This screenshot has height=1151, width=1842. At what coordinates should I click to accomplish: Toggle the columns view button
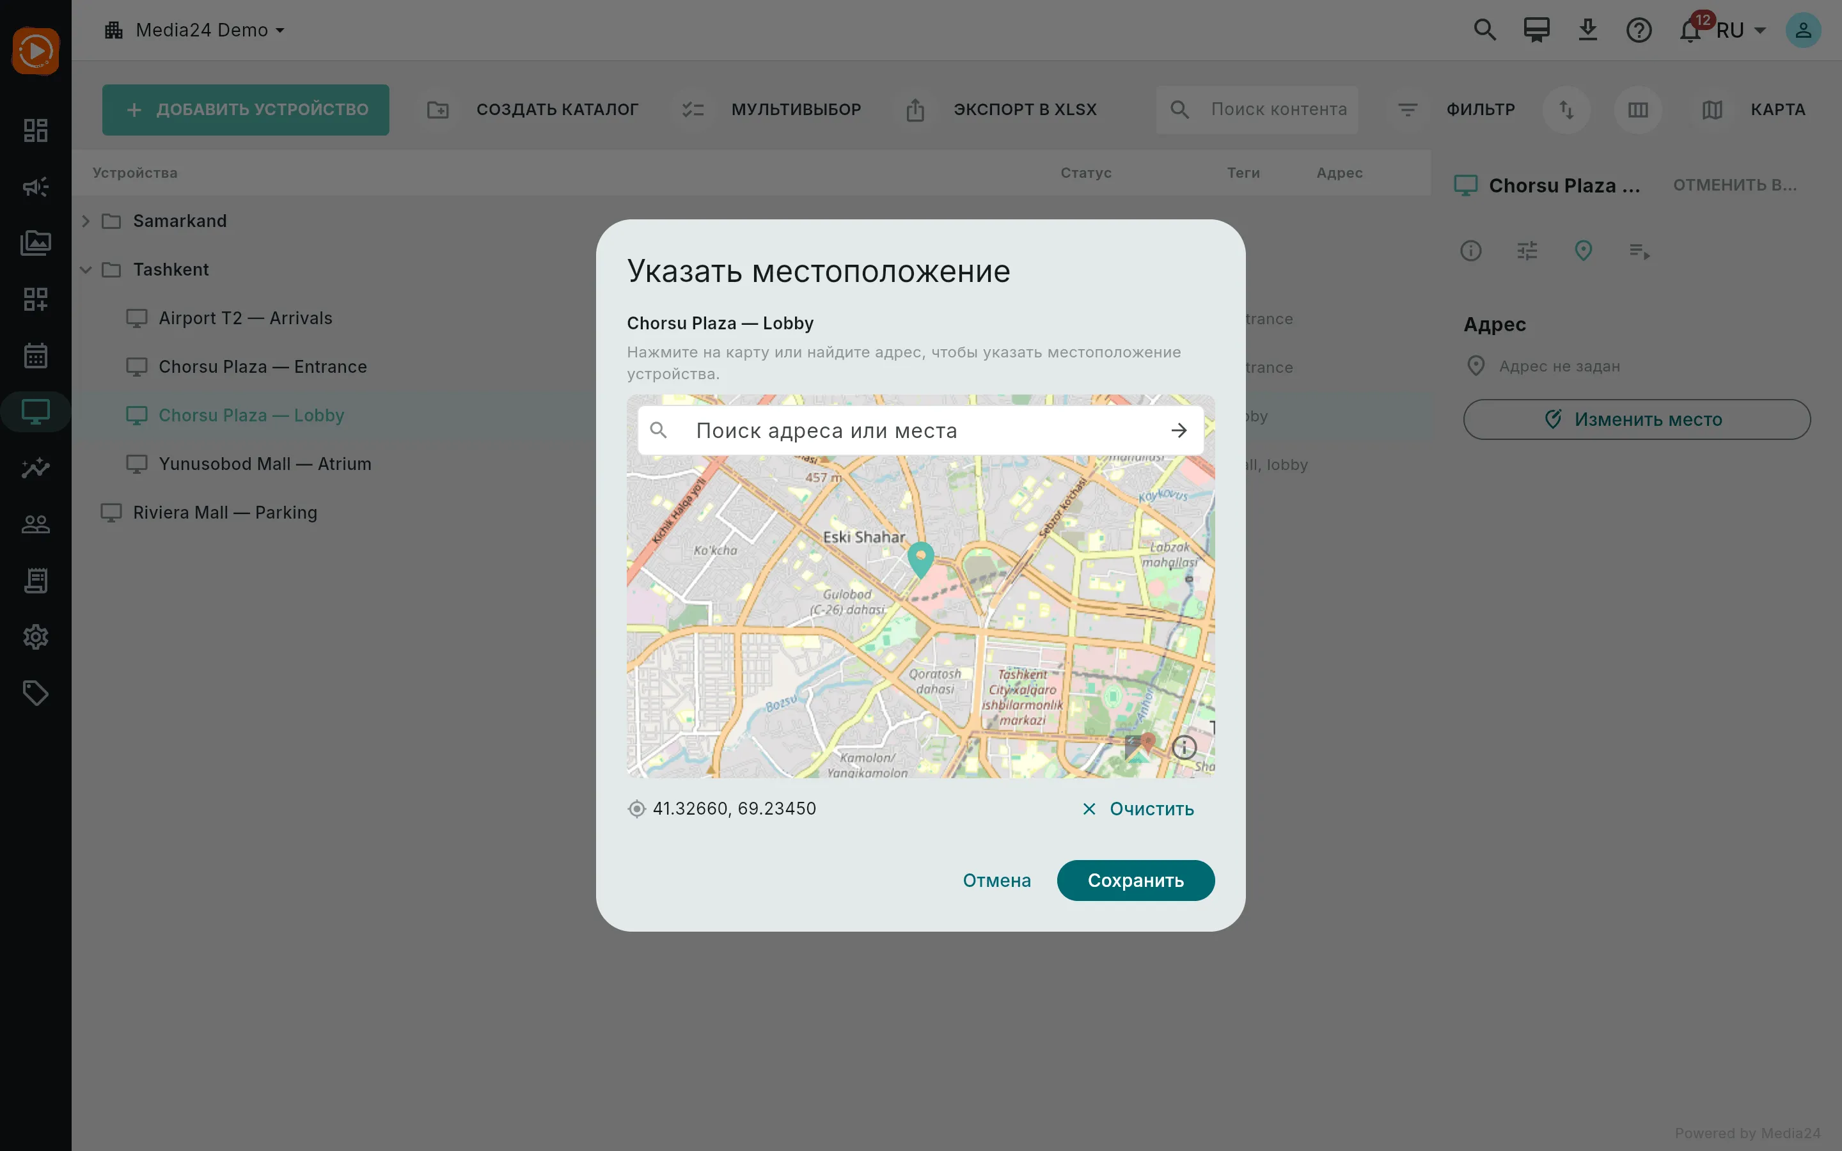pos(1637,109)
